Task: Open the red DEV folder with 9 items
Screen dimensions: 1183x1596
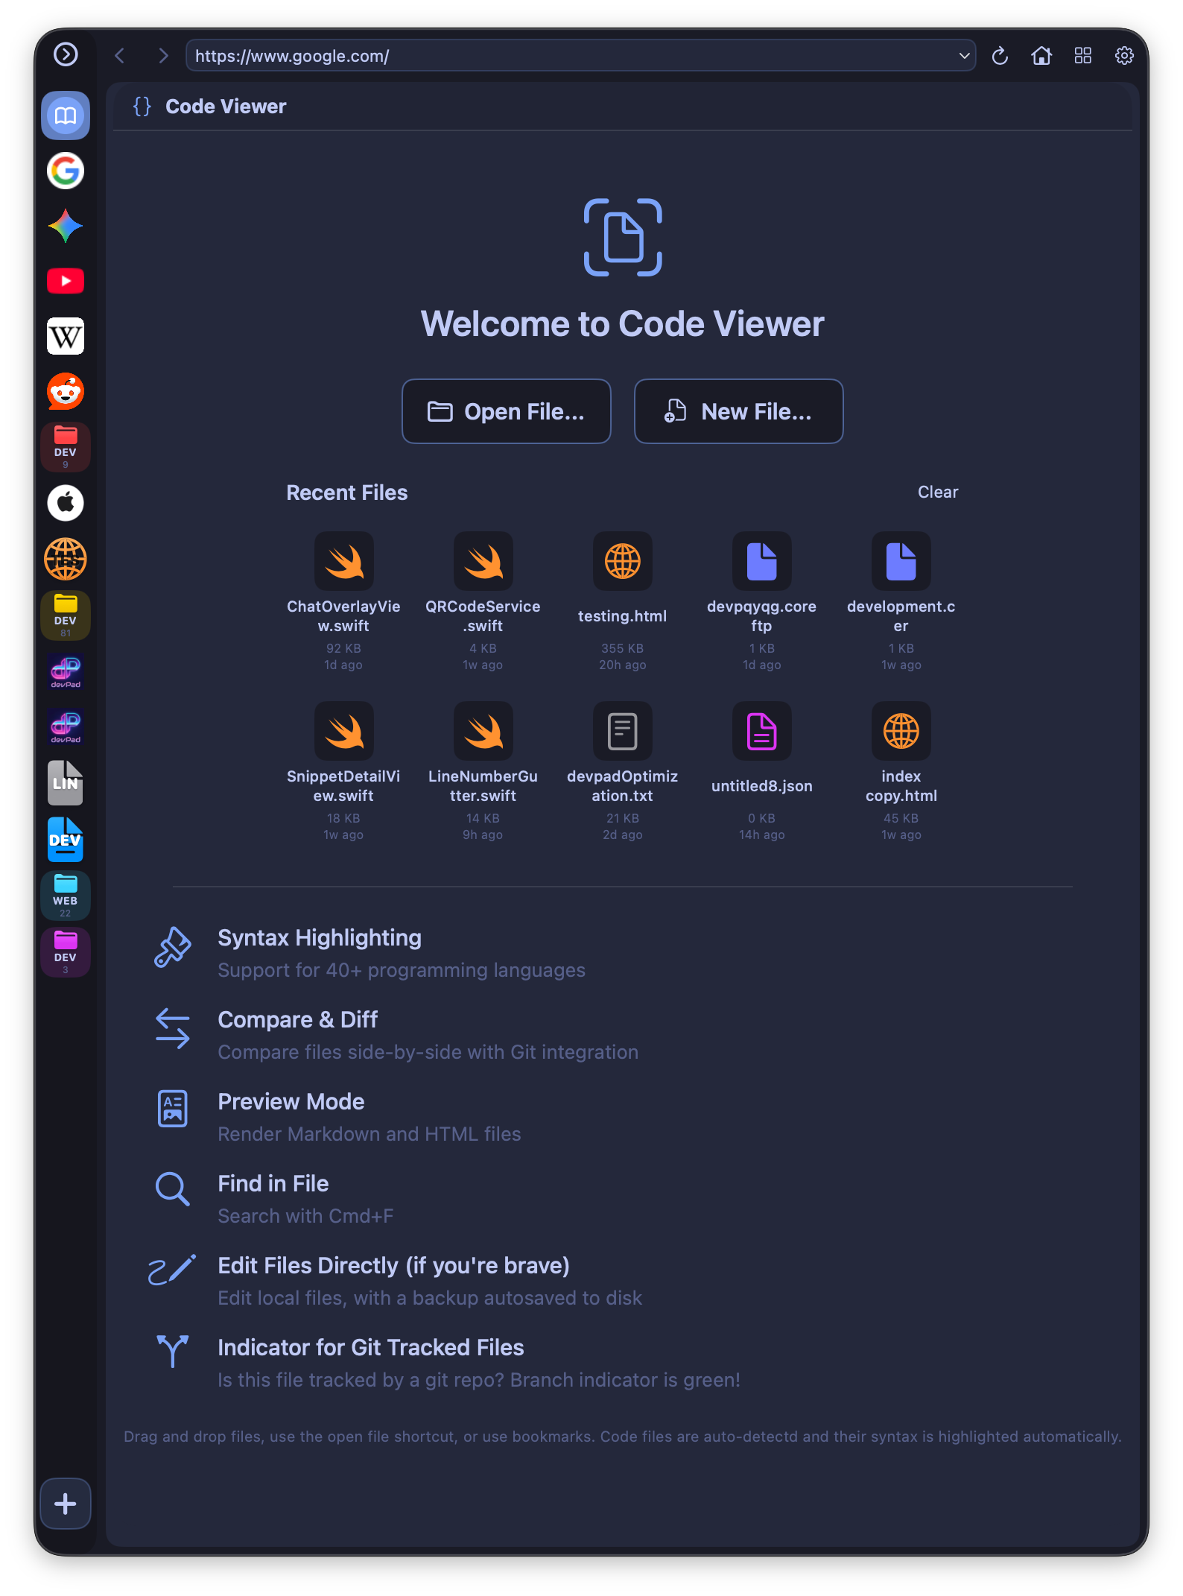Action: pos(66,447)
